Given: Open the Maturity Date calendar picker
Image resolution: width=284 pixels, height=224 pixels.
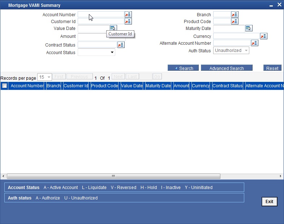Looking at the screenshot, I should point(249,28).
